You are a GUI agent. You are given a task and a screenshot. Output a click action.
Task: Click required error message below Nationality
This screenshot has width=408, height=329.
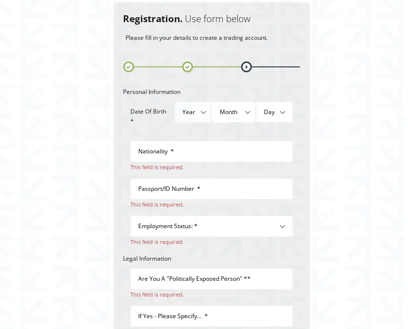157,167
